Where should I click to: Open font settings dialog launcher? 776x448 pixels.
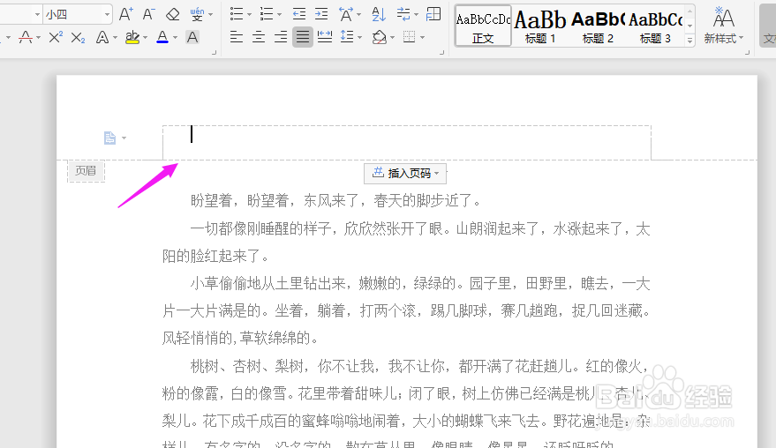click(x=214, y=52)
